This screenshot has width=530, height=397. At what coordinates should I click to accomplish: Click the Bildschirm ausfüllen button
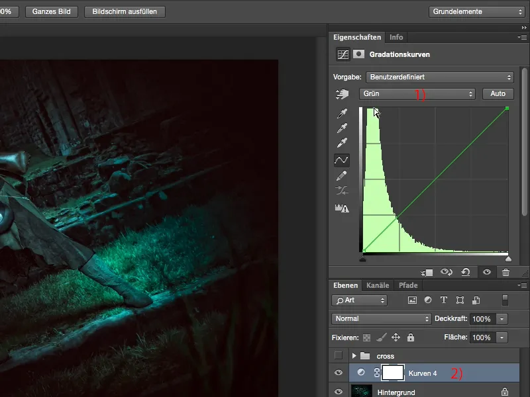(x=125, y=11)
